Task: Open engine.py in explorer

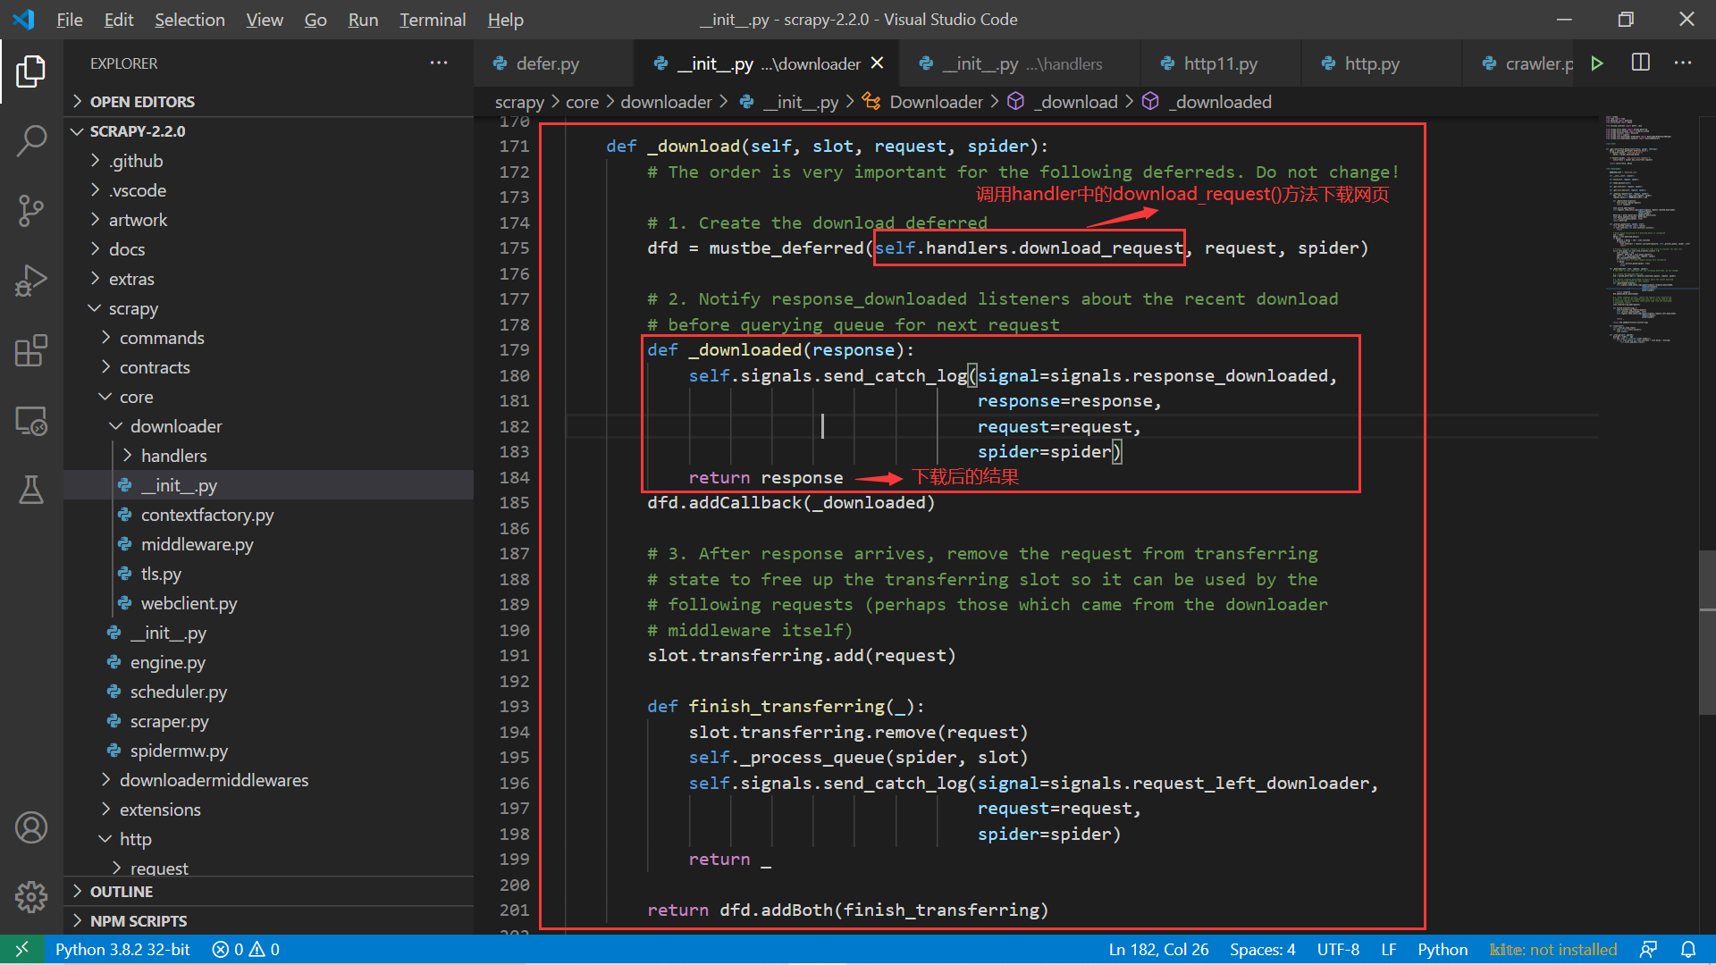Action: [268, 662]
